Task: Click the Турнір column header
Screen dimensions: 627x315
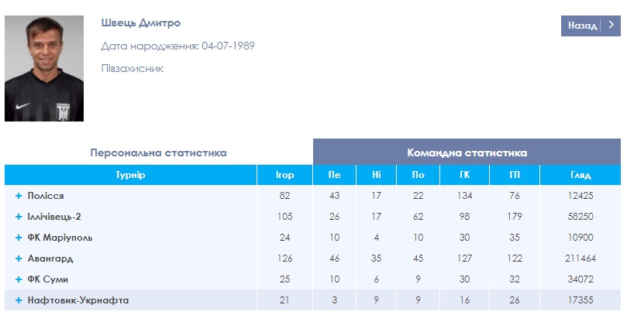Action: tap(130, 175)
